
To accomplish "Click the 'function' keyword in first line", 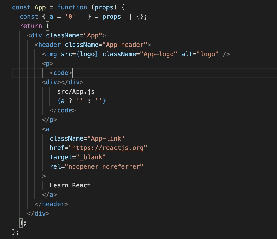I will [x=72, y=7].
